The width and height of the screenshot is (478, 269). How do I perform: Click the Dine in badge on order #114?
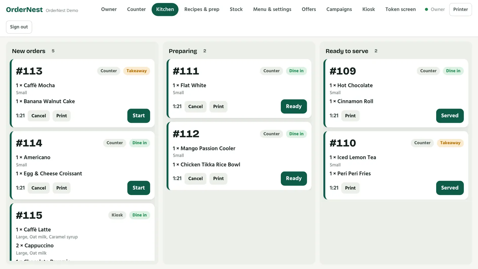point(139,143)
